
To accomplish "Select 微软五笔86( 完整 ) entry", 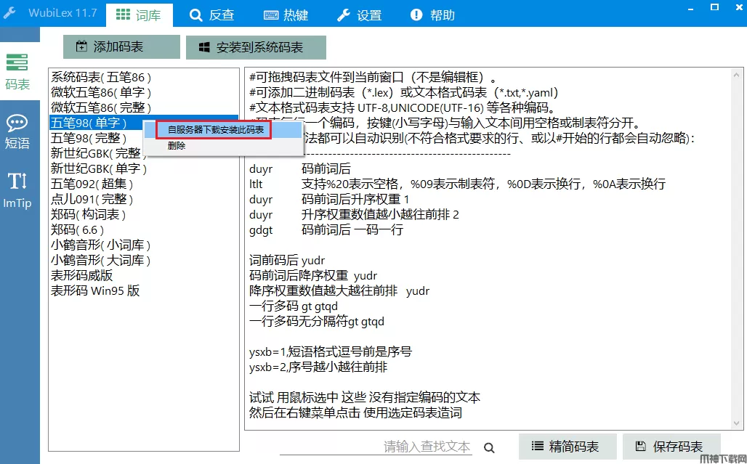I will coord(143,107).
